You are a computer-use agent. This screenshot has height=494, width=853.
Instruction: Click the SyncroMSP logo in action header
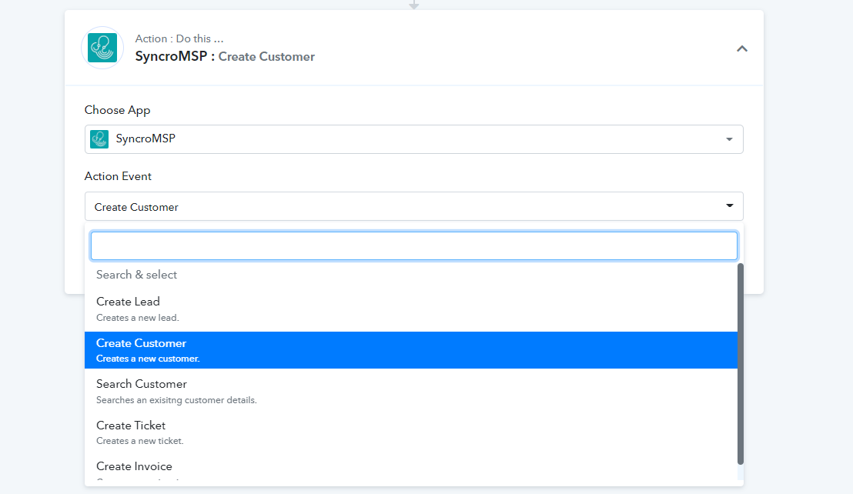[102, 48]
